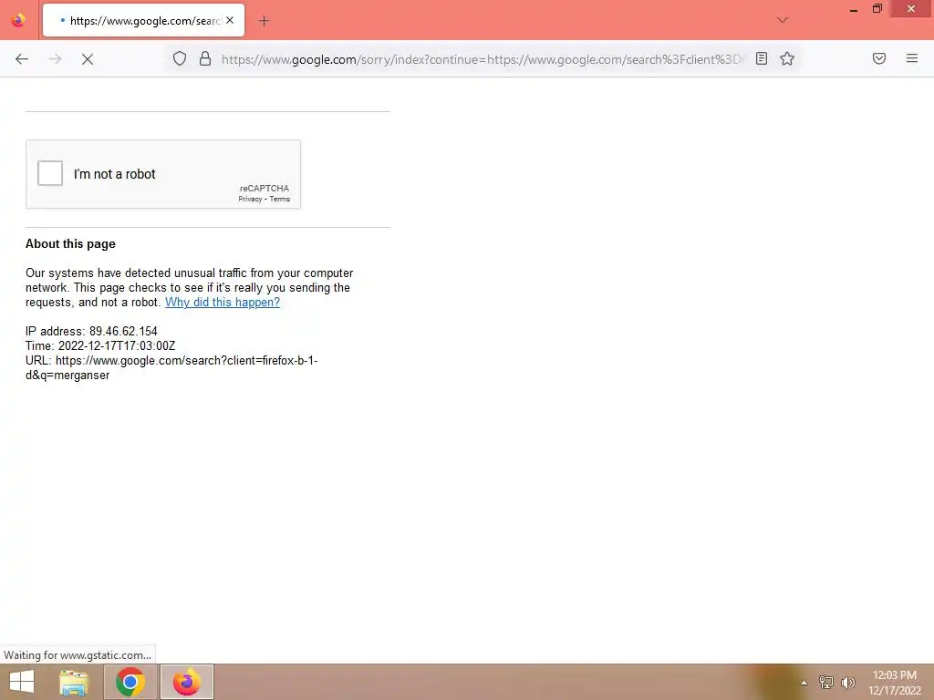Click the URL line with q=merganser
This screenshot has width=934, height=700.
[171, 368]
